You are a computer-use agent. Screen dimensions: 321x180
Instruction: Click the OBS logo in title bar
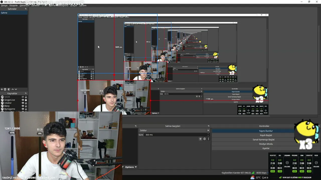[2, 2]
